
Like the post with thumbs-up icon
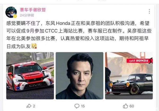click(x=125, y=106)
